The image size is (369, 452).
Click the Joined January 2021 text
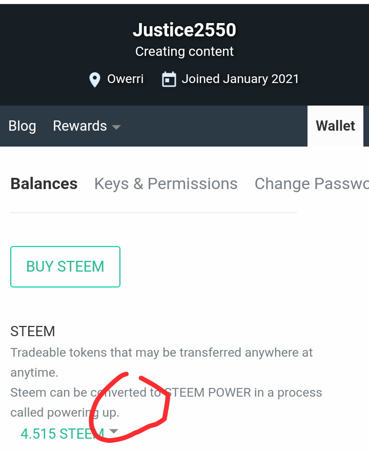tap(240, 79)
